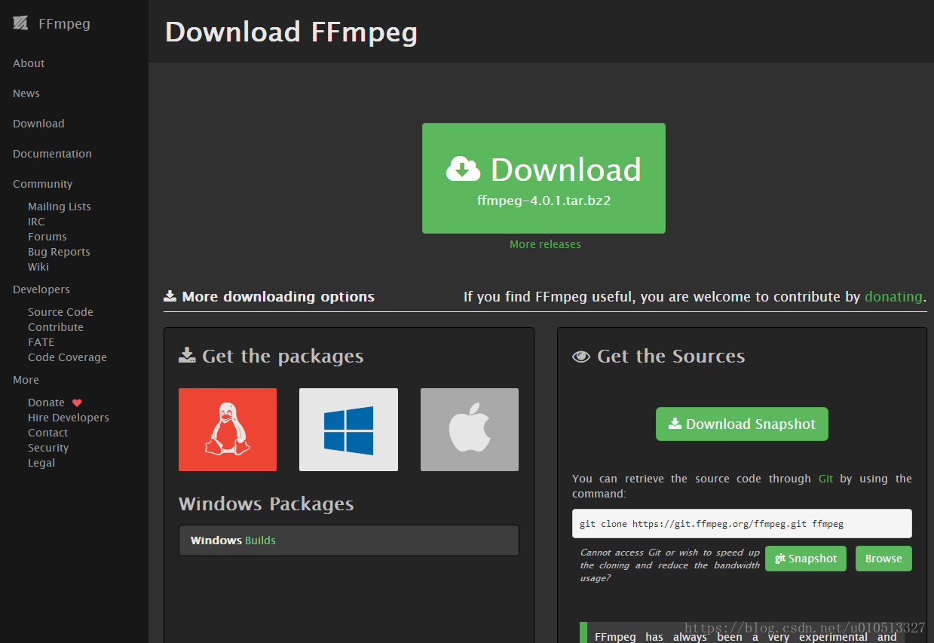Click the download arrow icon beside Get the packages
This screenshot has height=643, width=934.
[x=188, y=354]
